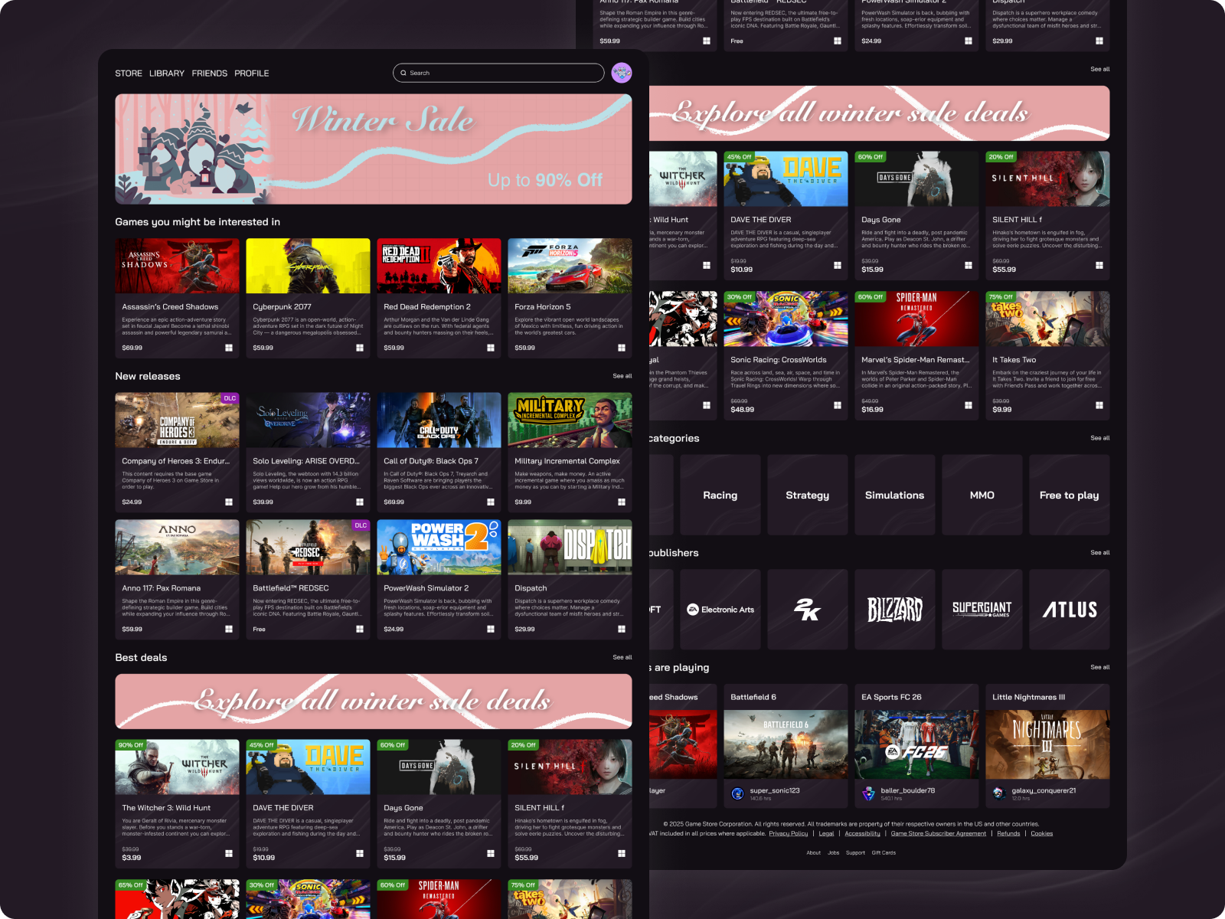The width and height of the screenshot is (1225, 919).
Task: Open the Racing category tile
Action: pyautogui.click(x=720, y=495)
